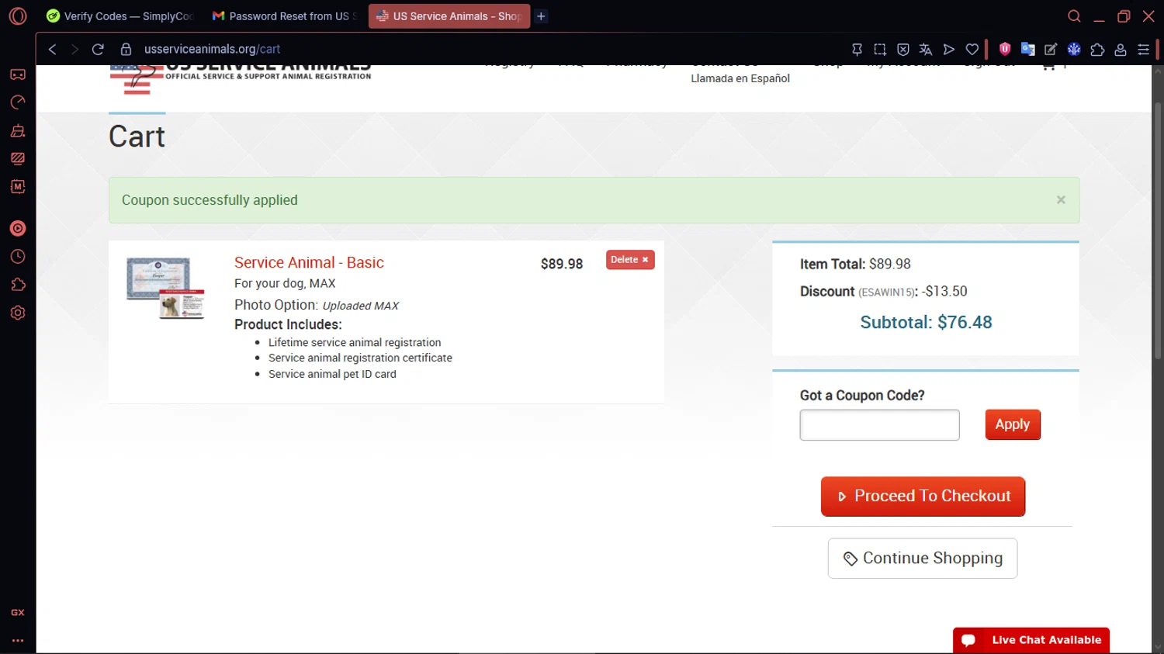Click the address bar URL
This screenshot has width=1164, height=654.
pyautogui.click(x=212, y=49)
